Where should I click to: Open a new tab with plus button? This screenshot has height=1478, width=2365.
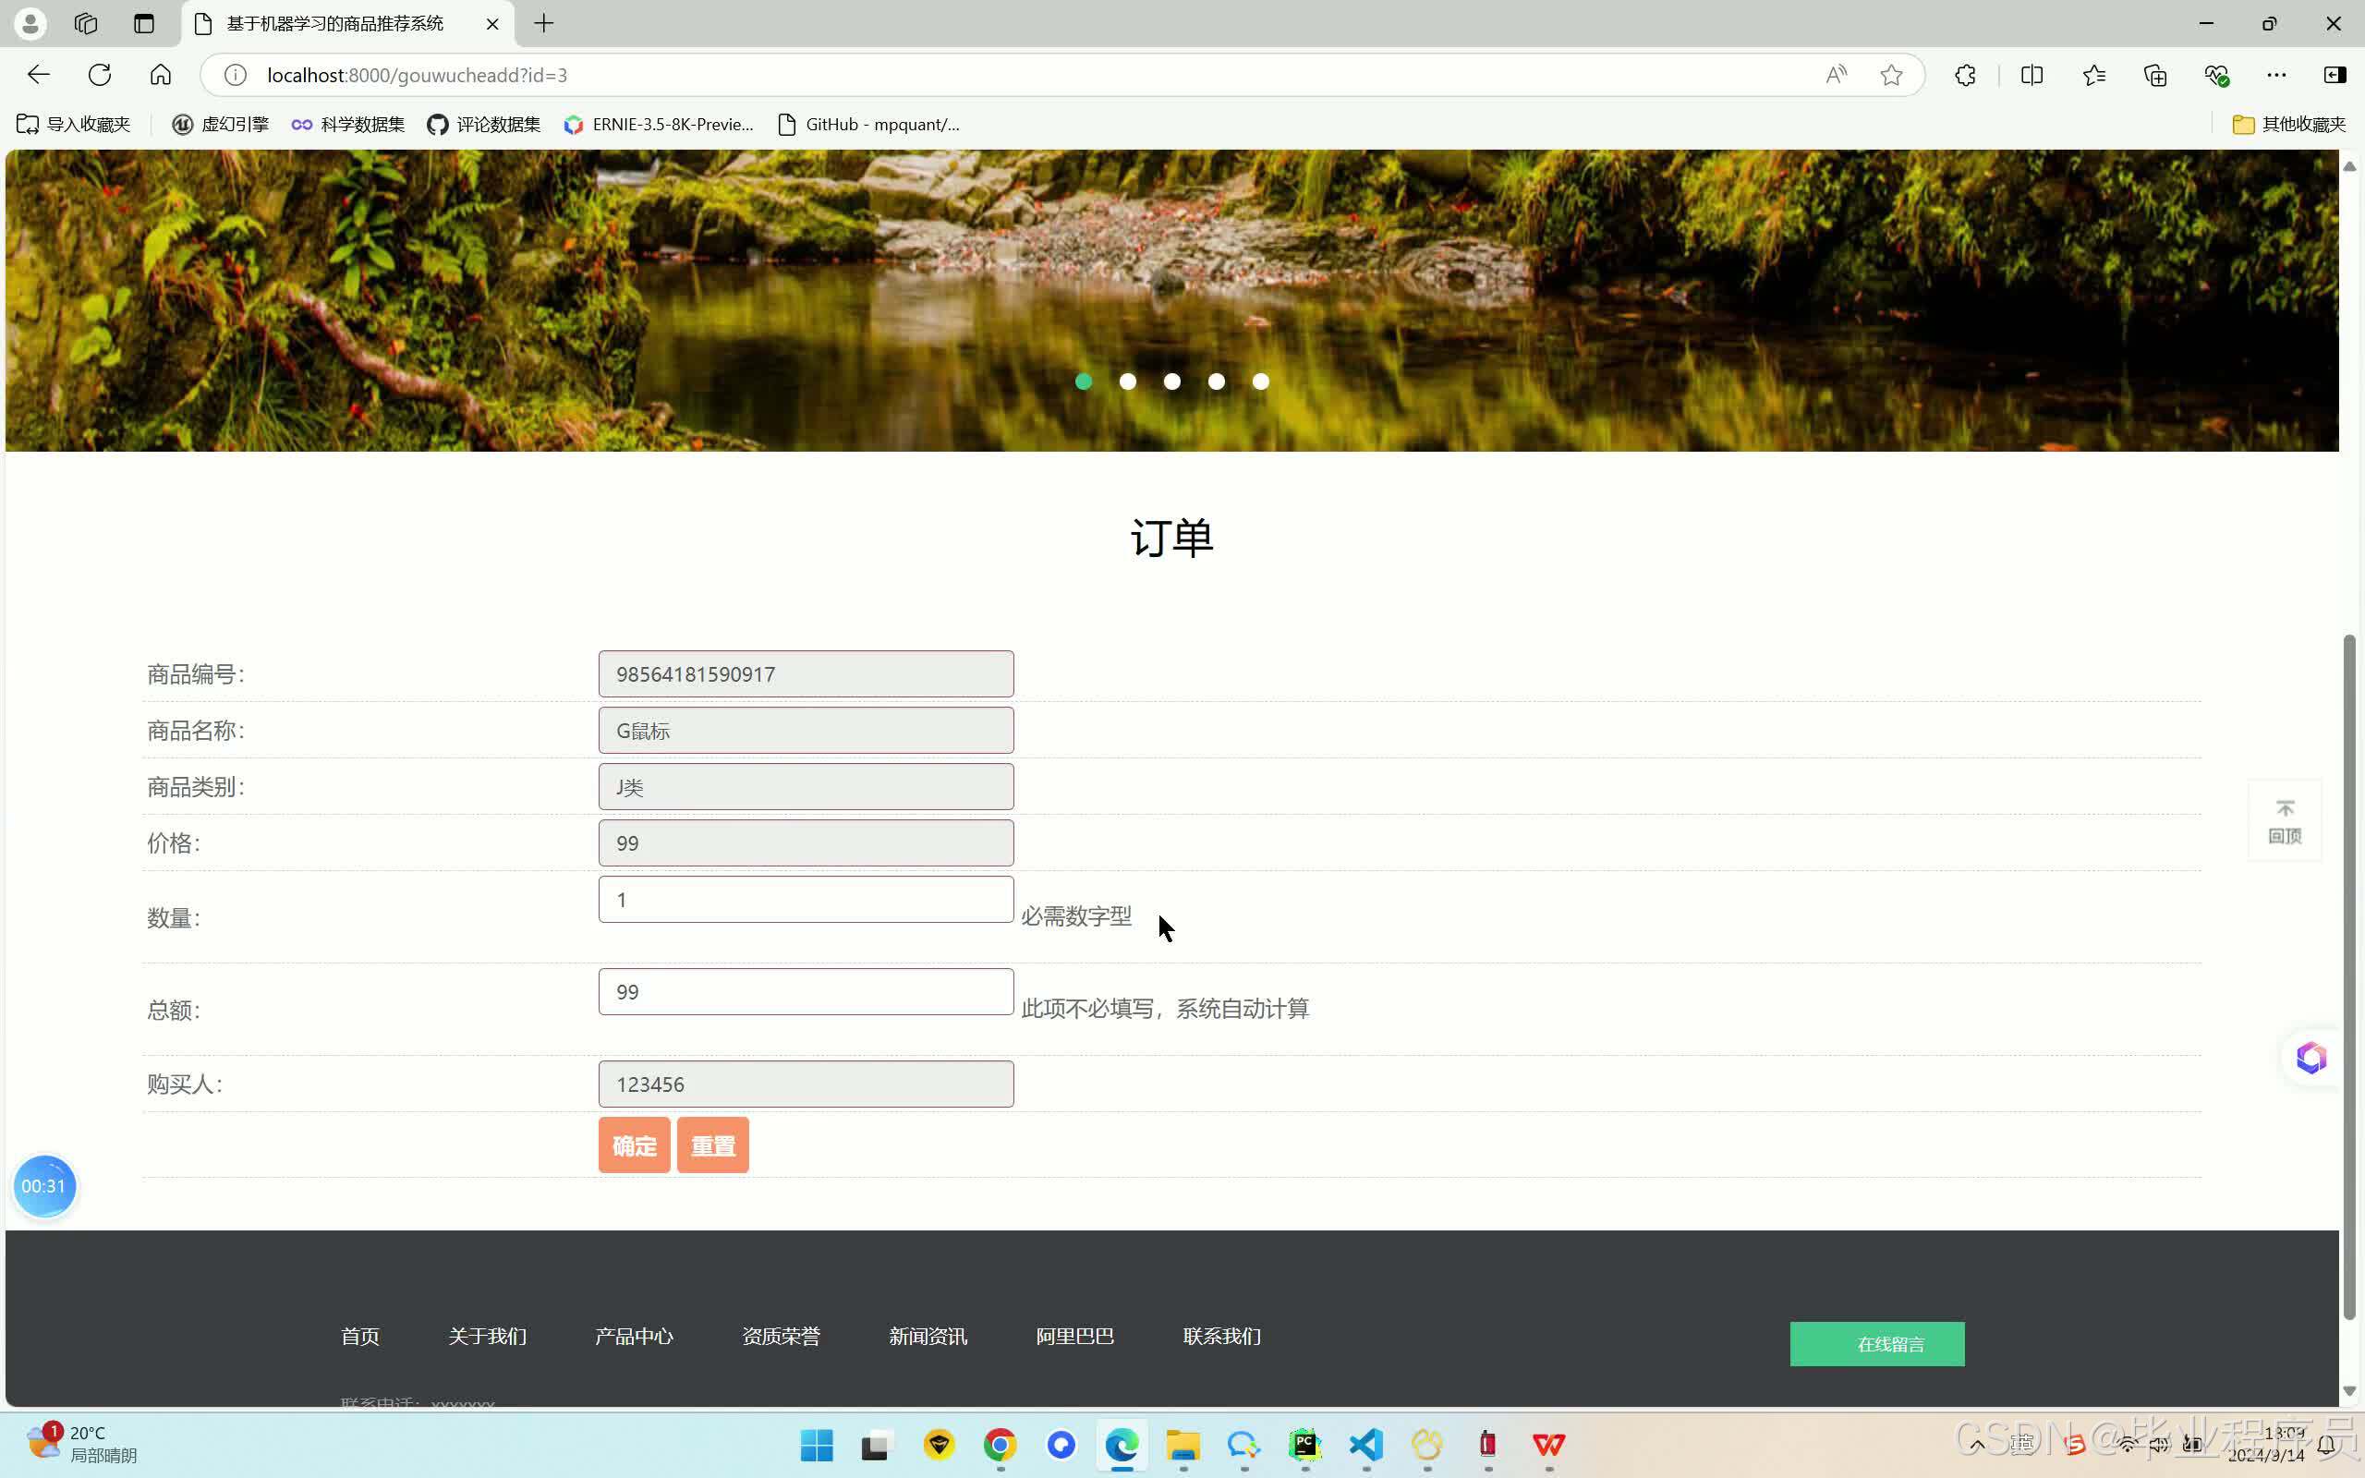coord(544,23)
